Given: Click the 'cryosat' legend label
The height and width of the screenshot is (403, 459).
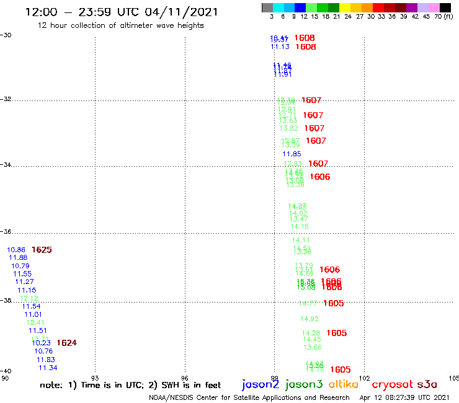Looking at the screenshot, I should click(392, 384).
